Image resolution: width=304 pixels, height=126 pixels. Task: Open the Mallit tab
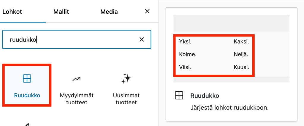(x=61, y=12)
